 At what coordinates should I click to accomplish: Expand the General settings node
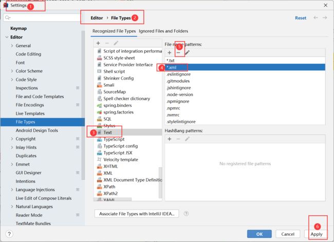click(x=11, y=46)
